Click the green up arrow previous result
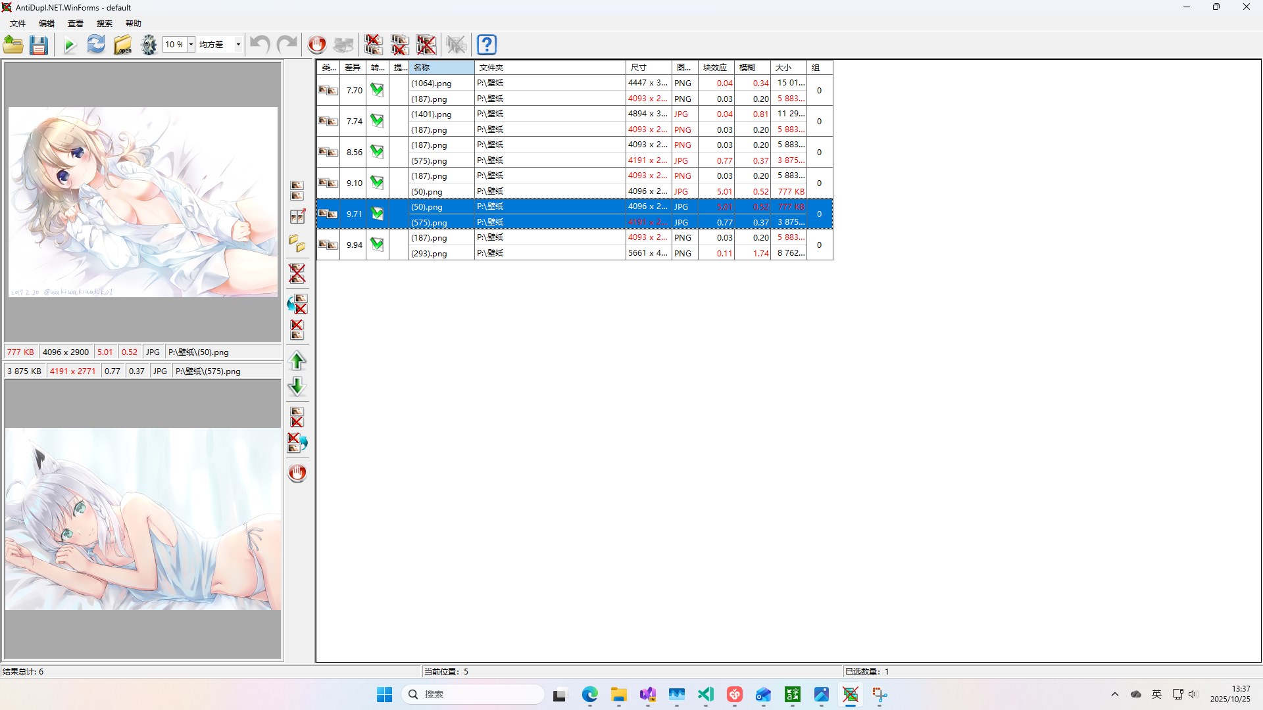1263x710 pixels. point(297,361)
